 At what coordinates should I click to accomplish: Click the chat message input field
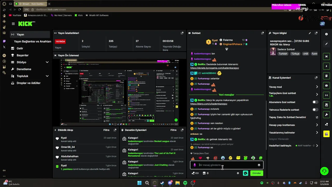(227, 165)
